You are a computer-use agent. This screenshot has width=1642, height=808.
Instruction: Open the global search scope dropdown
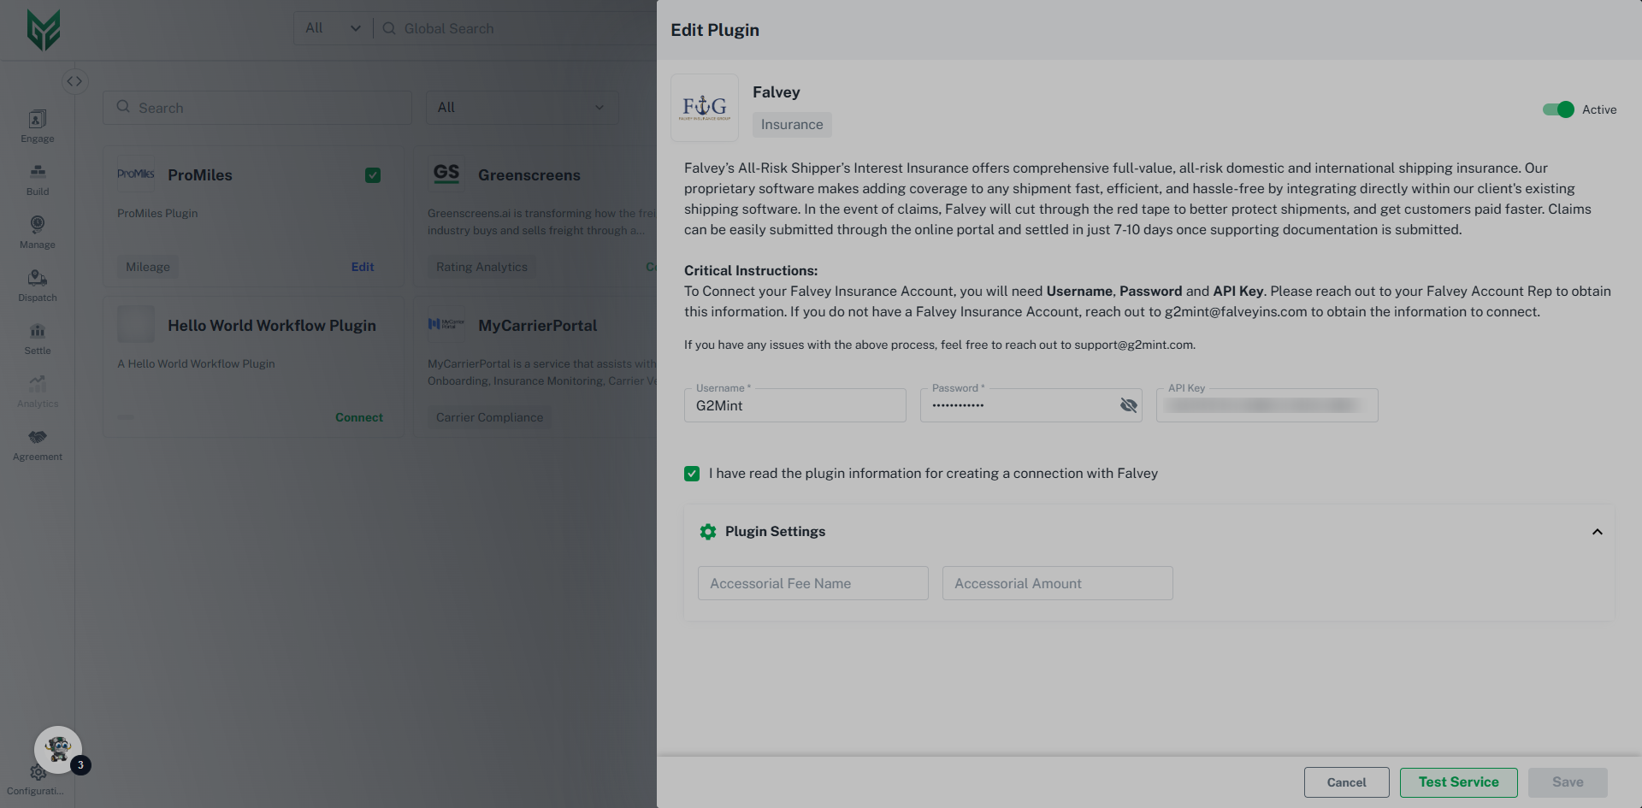tap(332, 28)
